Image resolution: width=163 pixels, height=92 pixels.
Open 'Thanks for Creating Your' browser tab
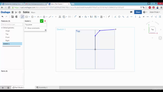(x=13, y=4)
